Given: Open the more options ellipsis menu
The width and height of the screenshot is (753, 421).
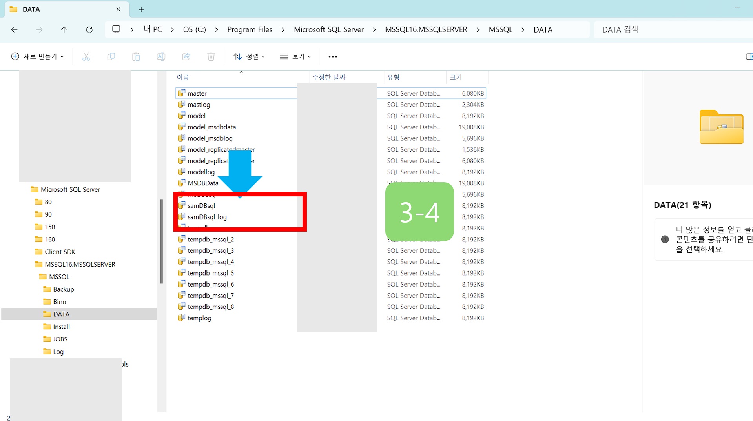Looking at the screenshot, I should [x=333, y=56].
